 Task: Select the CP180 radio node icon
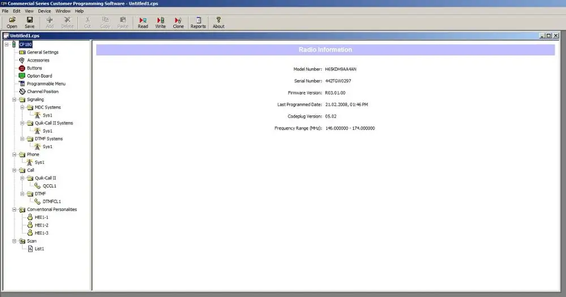tap(14, 44)
